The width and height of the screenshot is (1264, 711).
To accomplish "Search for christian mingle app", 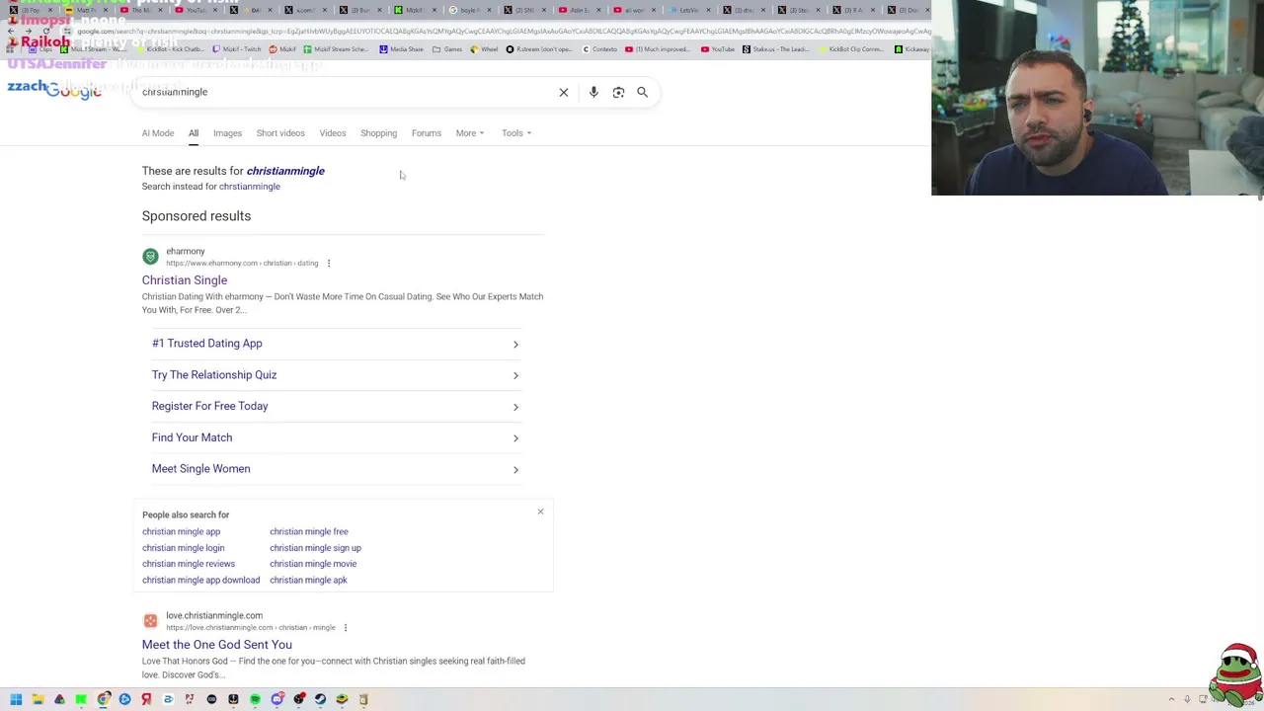I will click(x=181, y=531).
